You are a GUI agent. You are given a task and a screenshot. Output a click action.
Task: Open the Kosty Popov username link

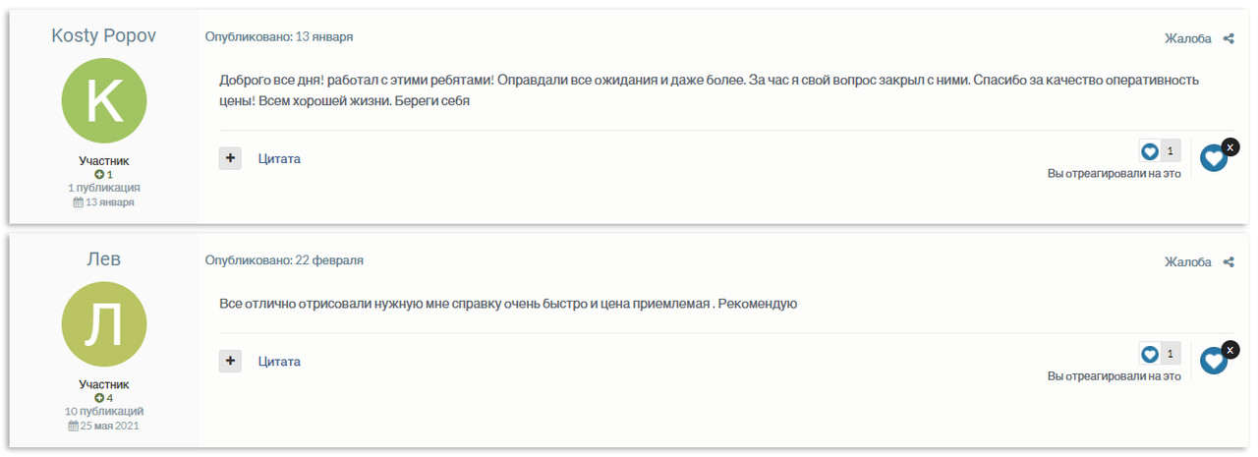pos(103,35)
